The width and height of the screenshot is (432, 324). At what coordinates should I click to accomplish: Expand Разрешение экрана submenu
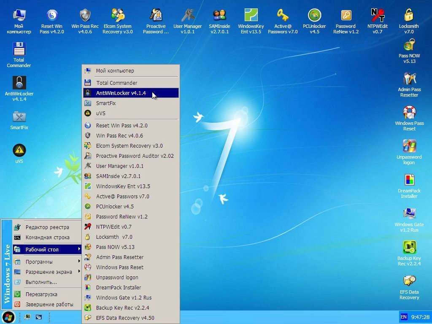[x=47, y=272]
